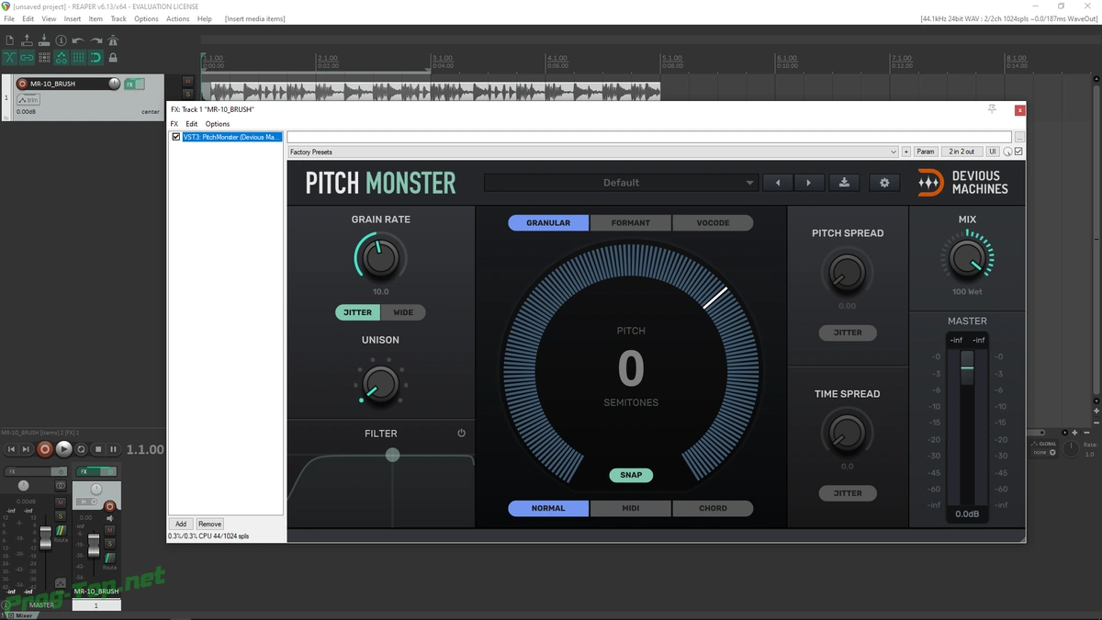The width and height of the screenshot is (1102, 620).
Task: Click the trim envelope button on track
Action: click(28, 99)
